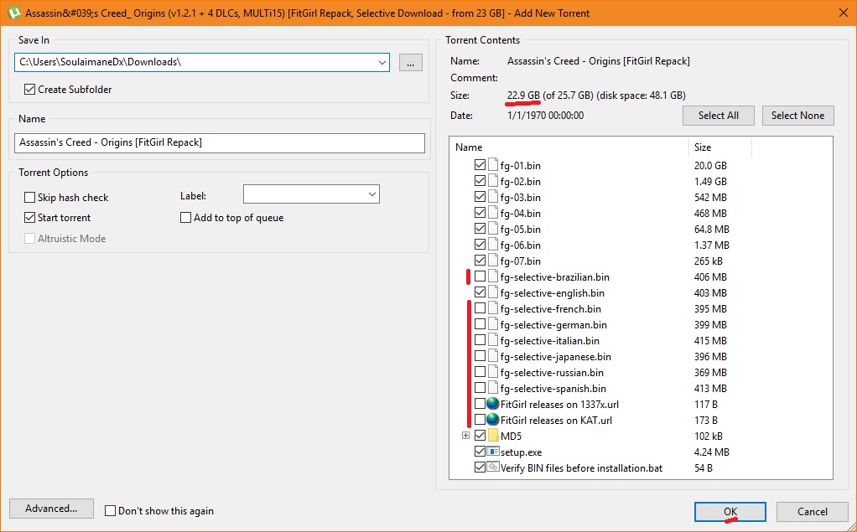Select the fg-selective-italian.bin file name
Viewport: 857px width, 532px height.
[x=550, y=340]
